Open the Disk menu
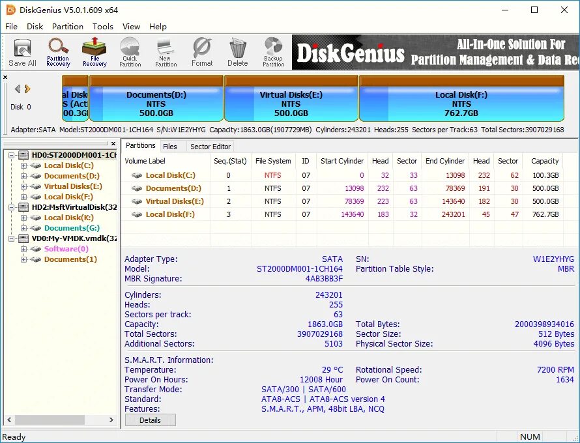Image resolution: width=580 pixels, height=443 pixels. click(x=35, y=27)
